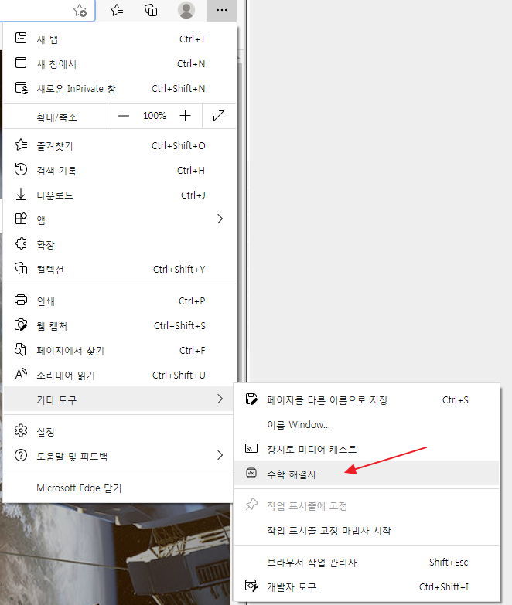Select '이름 Window...' submenu entry

pos(367,424)
